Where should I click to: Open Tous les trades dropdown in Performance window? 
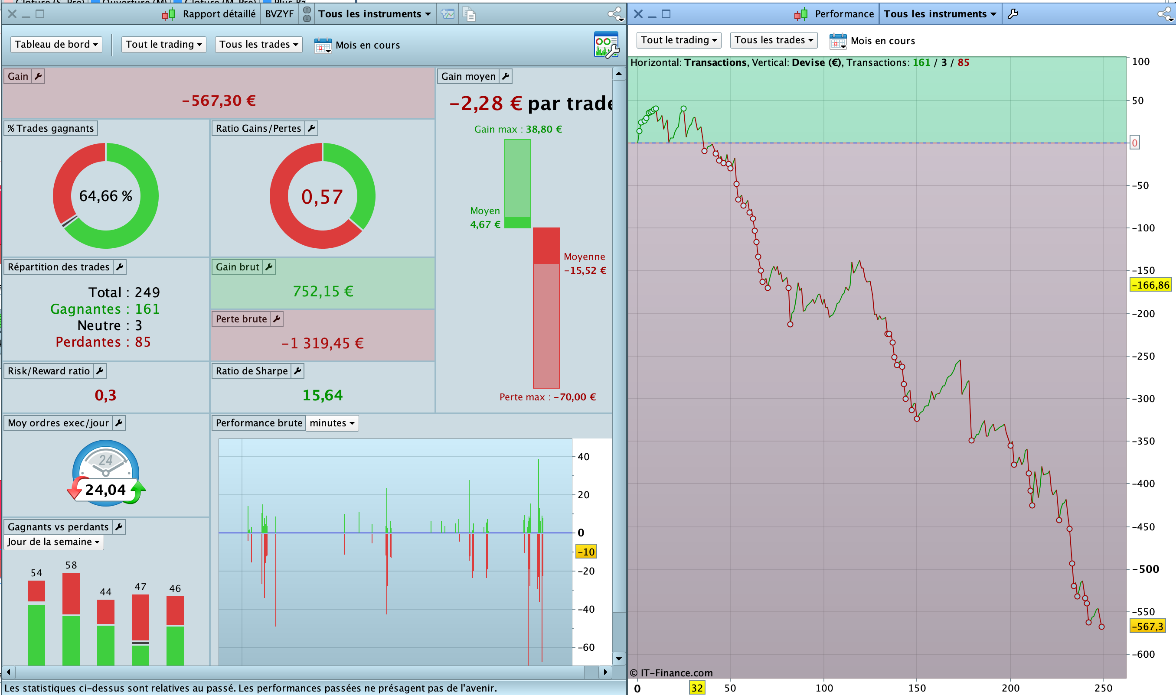click(x=773, y=40)
